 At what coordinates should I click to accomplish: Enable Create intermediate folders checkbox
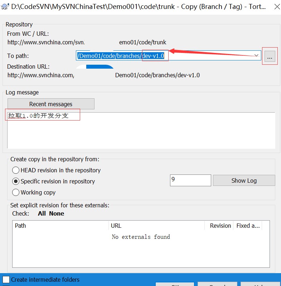[6, 280]
